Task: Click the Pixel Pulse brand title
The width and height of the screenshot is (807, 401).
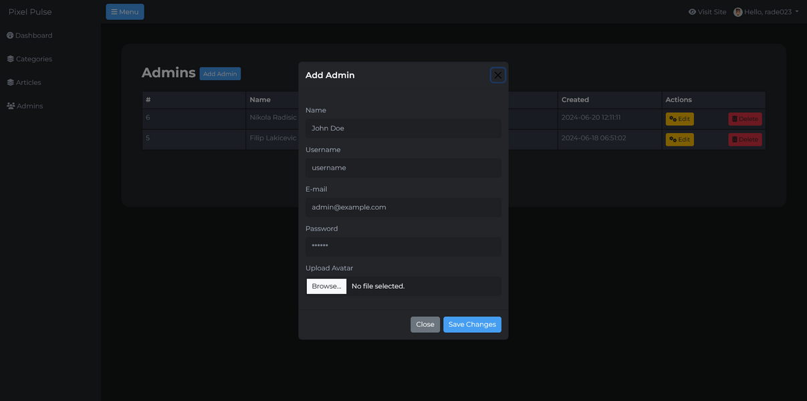Action: [x=30, y=12]
